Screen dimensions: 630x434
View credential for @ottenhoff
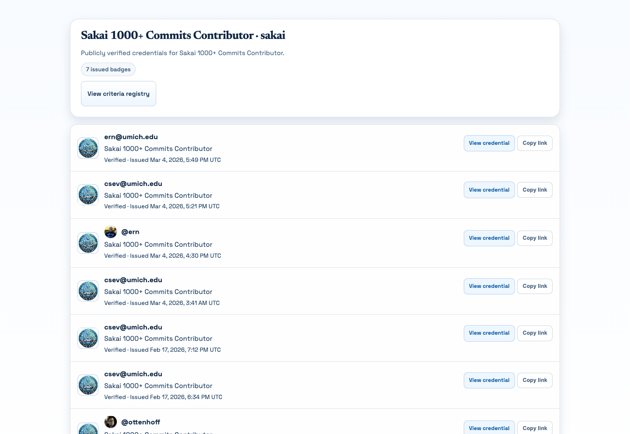tap(489, 428)
